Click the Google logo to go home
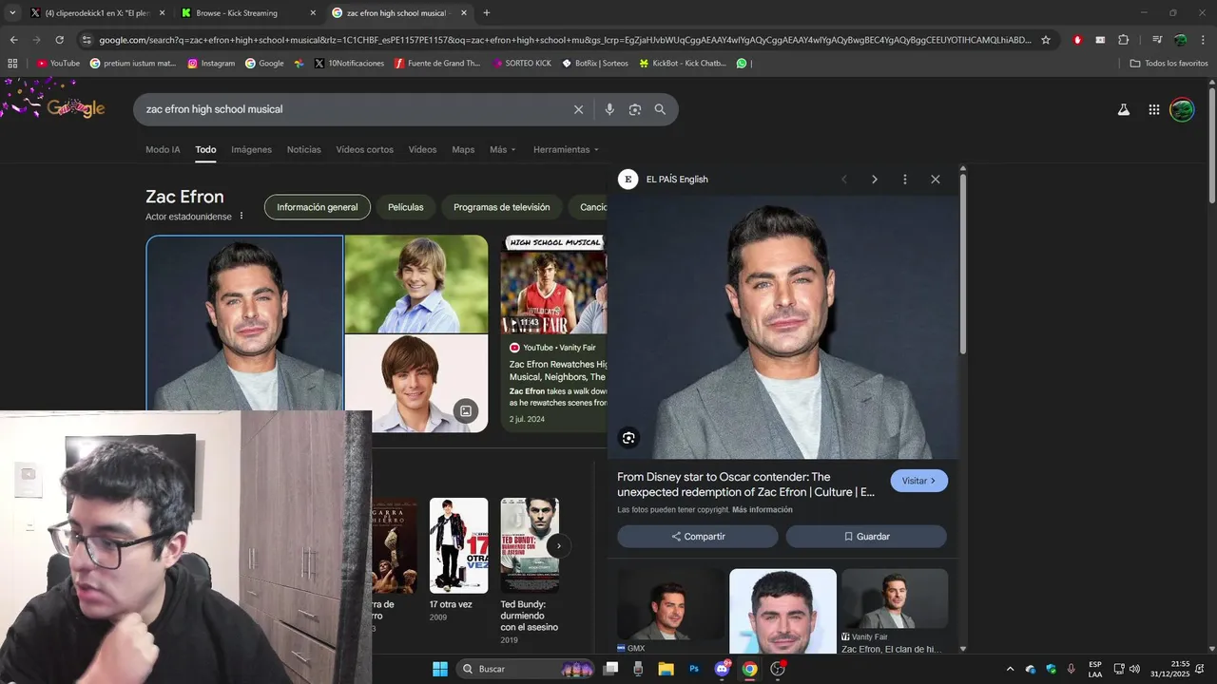 (x=76, y=108)
